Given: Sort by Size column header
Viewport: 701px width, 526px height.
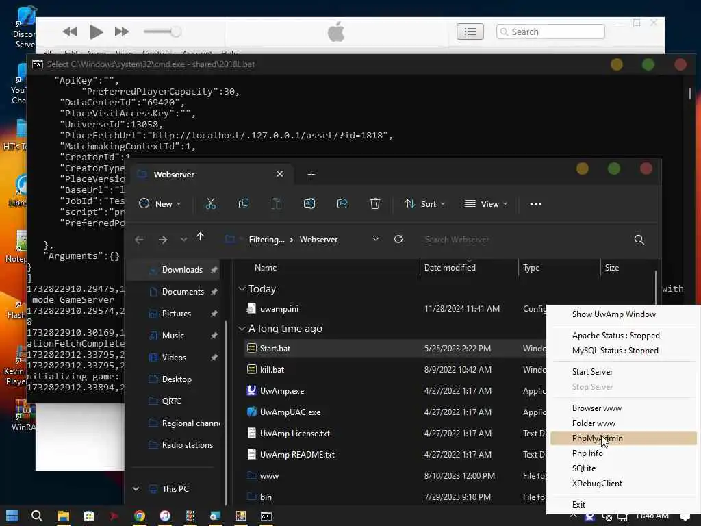Looking at the screenshot, I should (611, 268).
